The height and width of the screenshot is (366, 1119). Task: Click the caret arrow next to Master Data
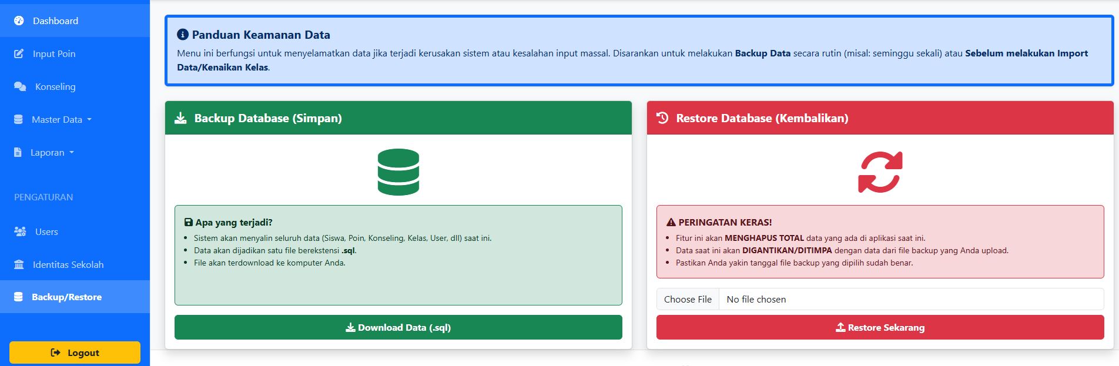(89, 119)
